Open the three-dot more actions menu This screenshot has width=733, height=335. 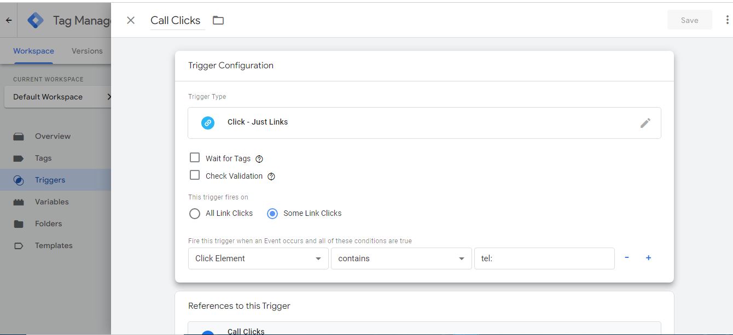tap(727, 20)
